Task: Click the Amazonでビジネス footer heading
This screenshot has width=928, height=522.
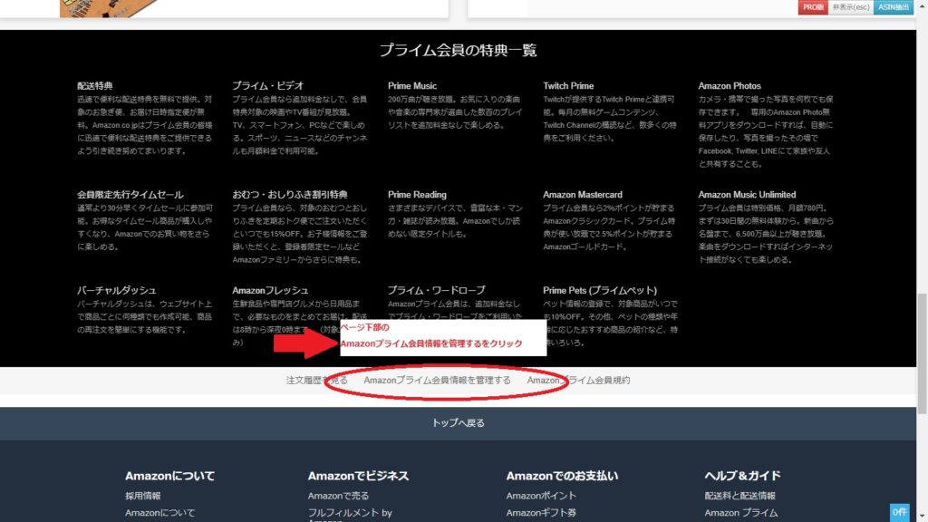Action: point(358,476)
